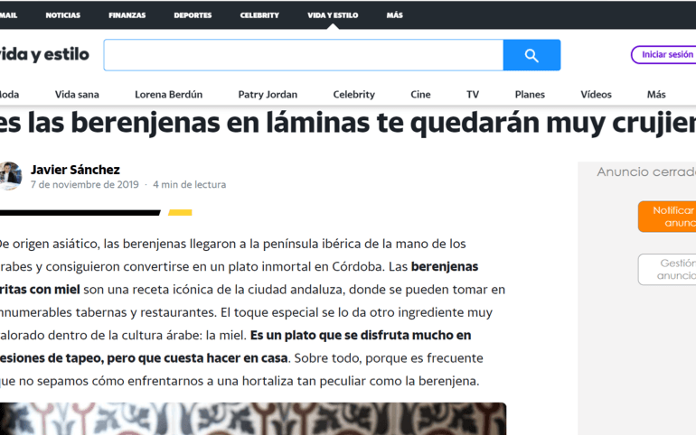Open the Vida sana section
Screen dimensions: 696x435
coord(77,95)
